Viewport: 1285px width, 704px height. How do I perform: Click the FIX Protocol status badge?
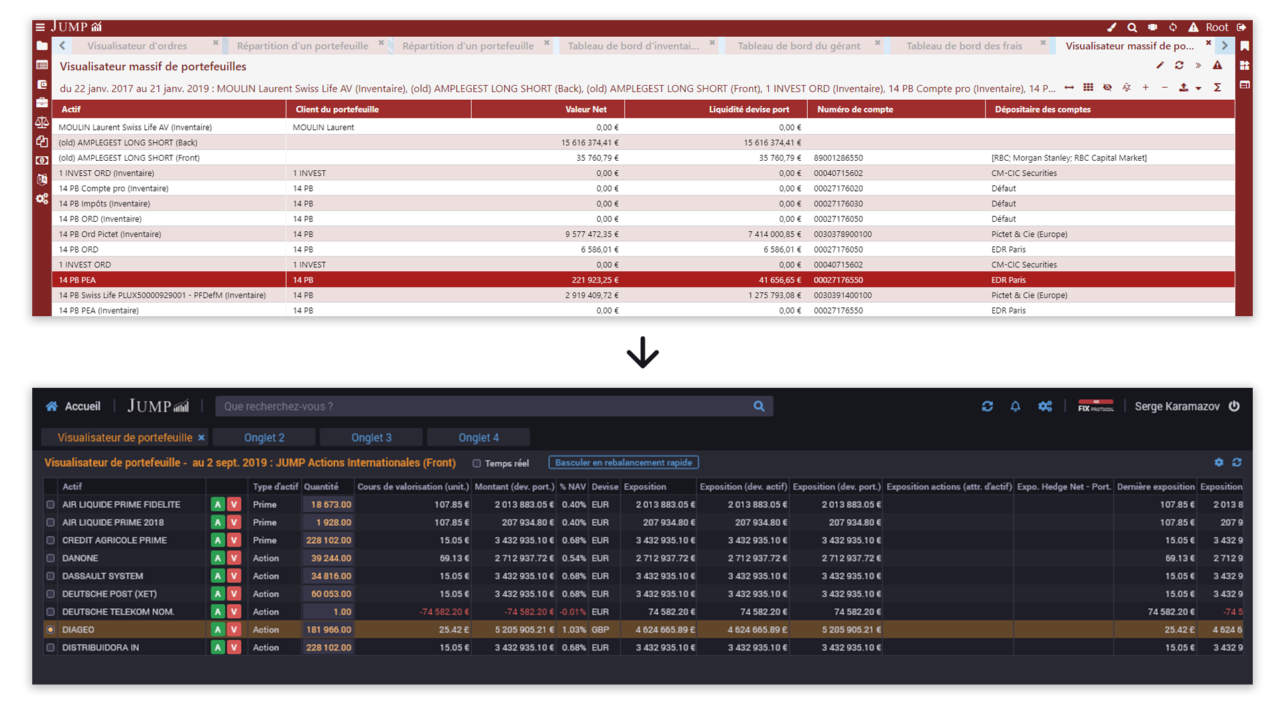1095,406
